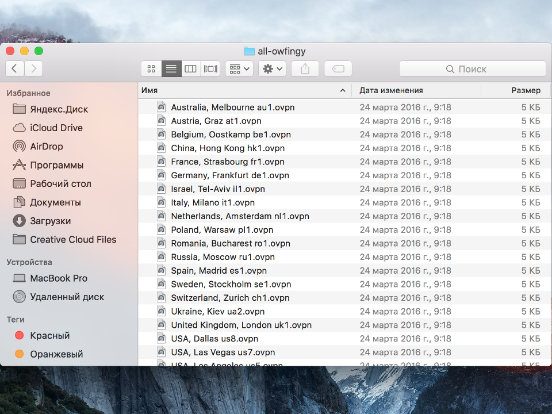Select Belgium, Oostkamp be1.ovpn file
The image size is (552, 414).
pos(344,135)
